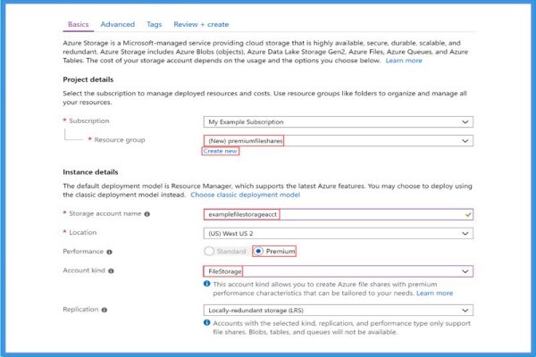Click the Subscription field label
536x357 pixels.
[89, 121]
